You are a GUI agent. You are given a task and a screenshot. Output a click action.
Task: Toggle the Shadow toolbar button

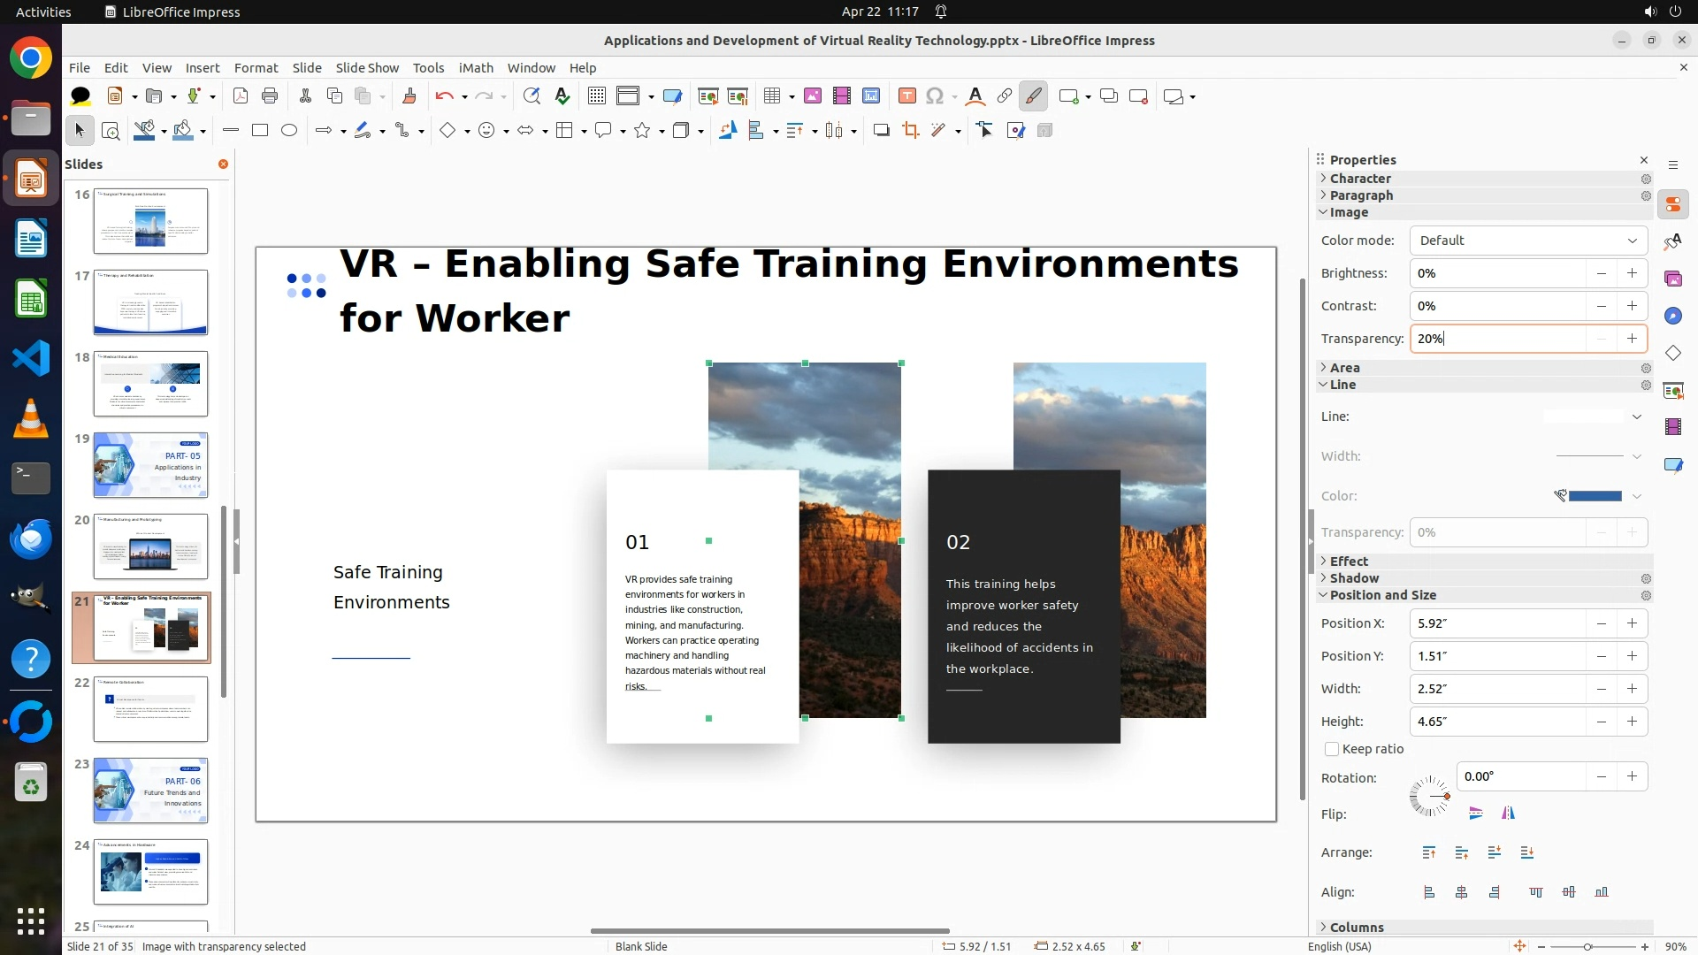pyautogui.click(x=881, y=131)
